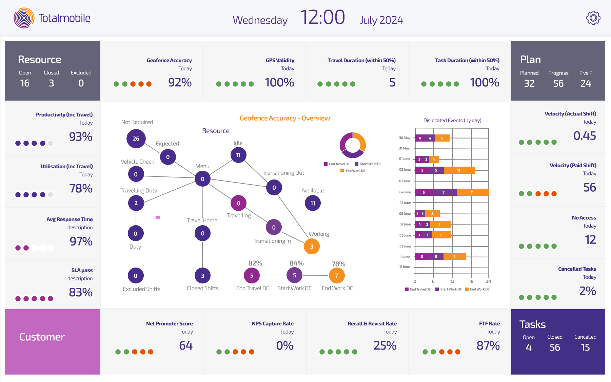Screen dimensions: 611x382
Task: Select the Menu node in resource graph
Action: click(x=202, y=179)
